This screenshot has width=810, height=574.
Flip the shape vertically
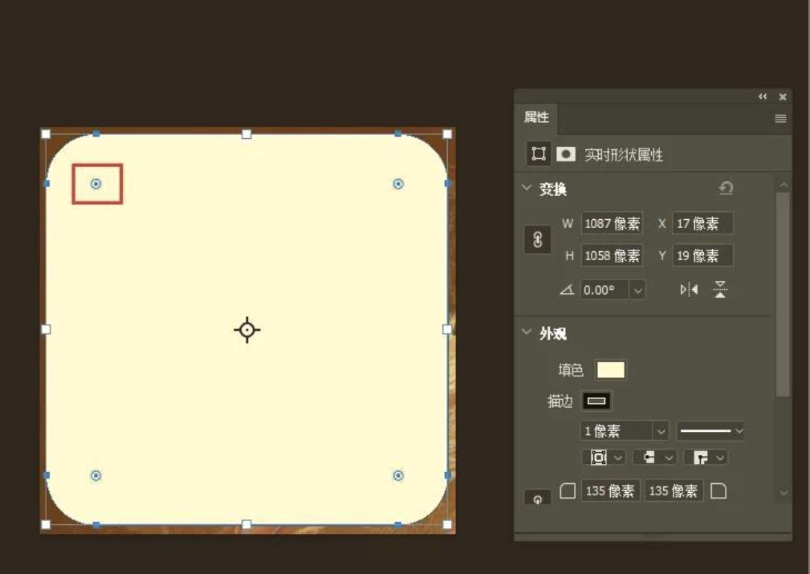[720, 289]
